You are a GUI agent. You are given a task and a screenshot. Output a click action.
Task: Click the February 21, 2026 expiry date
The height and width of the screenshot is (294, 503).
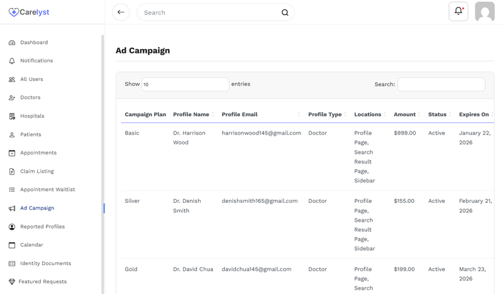coord(475,206)
